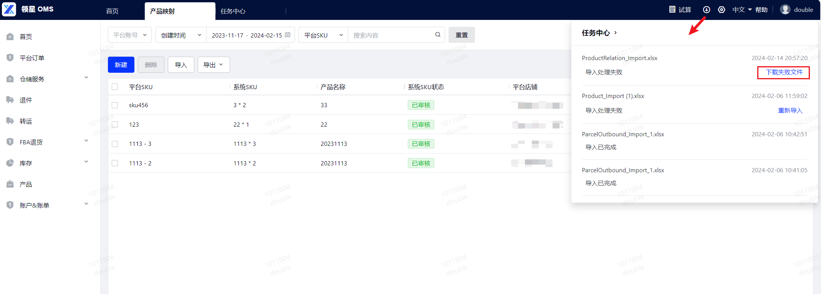Toggle the select-all checkbox in table header
Screen dimensions: 821x294
[x=115, y=87]
